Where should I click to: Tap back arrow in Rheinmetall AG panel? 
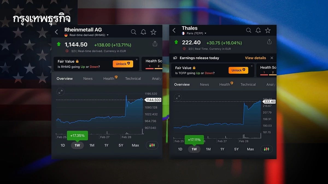click(x=57, y=32)
